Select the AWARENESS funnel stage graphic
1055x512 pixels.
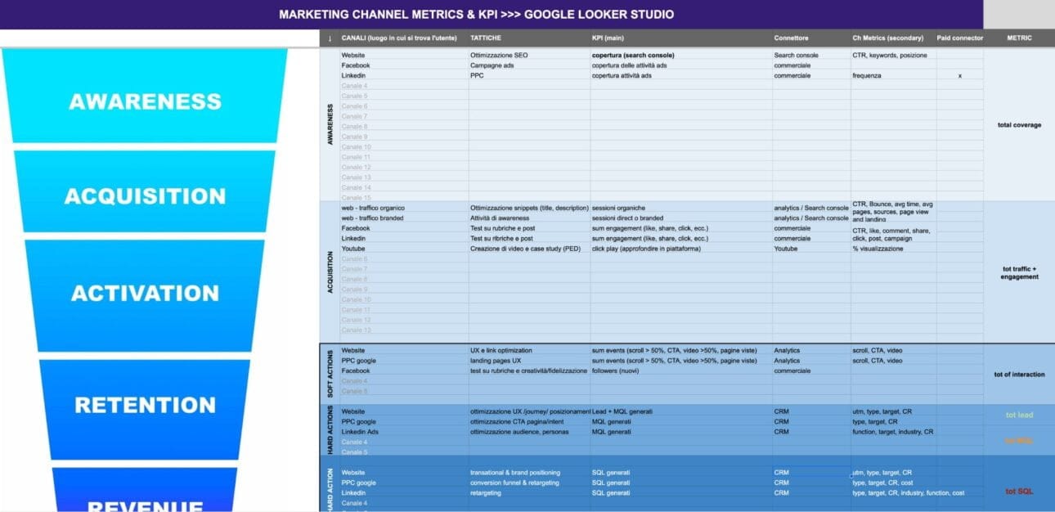145,97
